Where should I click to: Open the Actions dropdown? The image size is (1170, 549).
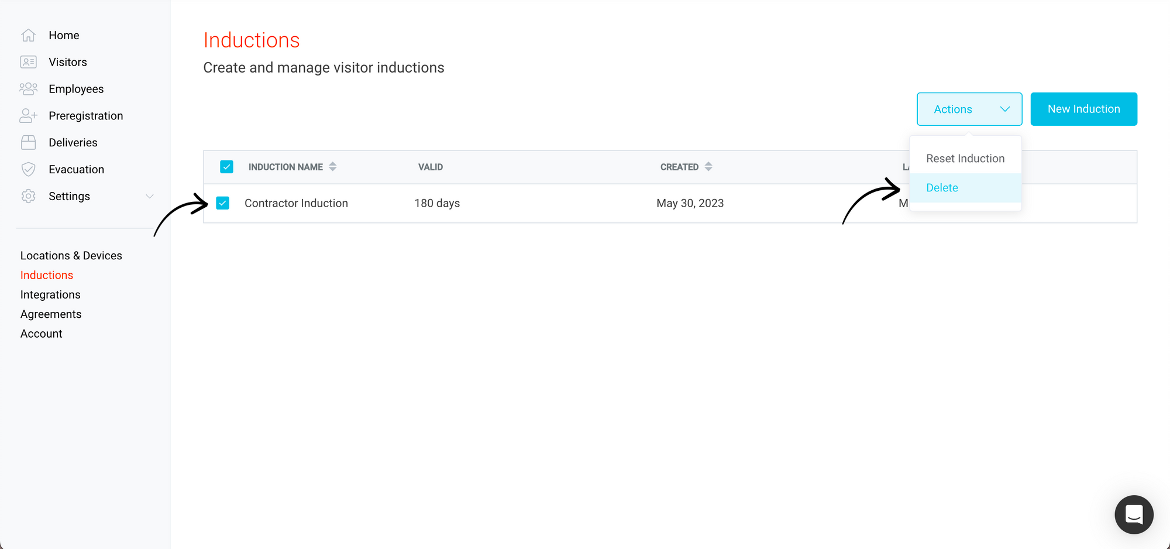click(x=969, y=109)
